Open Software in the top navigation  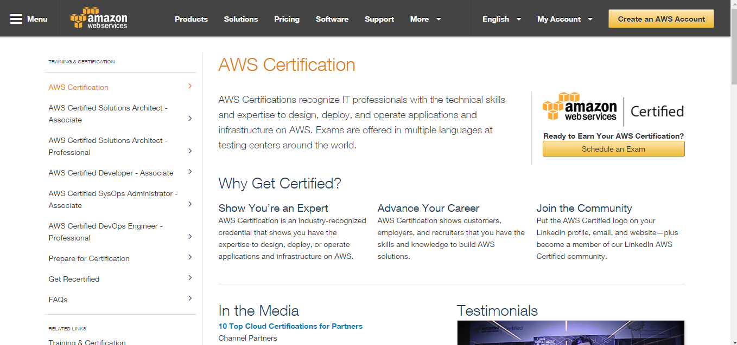(x=332, y=19)
